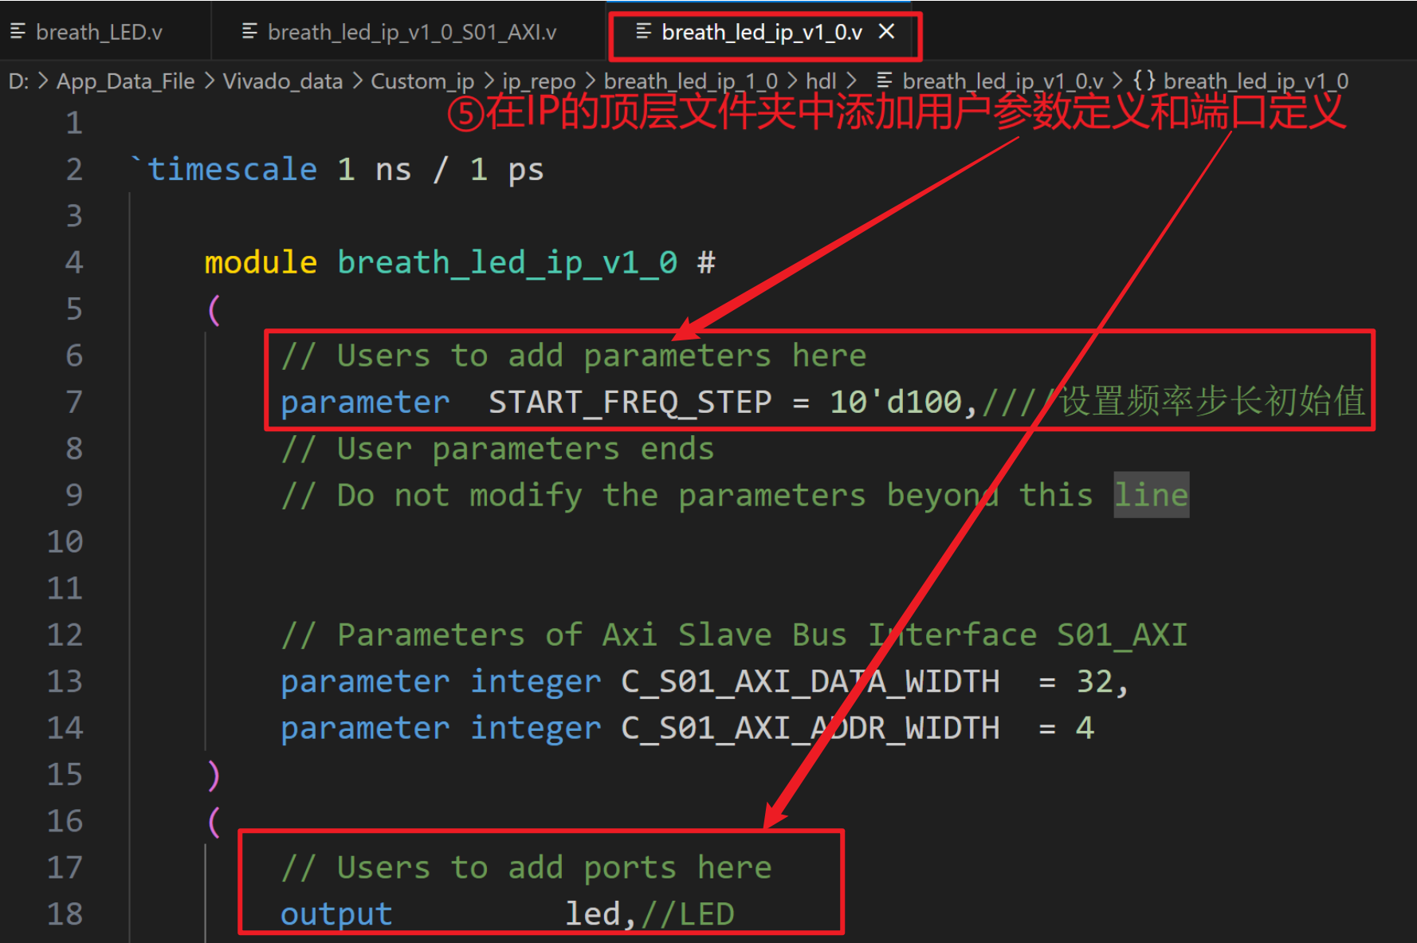
Task: Click closing parenthesis on line 15
Action: [213, 775]
